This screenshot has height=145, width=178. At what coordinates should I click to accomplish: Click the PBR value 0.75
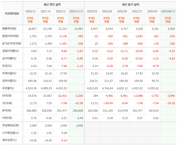coord(34,118)
